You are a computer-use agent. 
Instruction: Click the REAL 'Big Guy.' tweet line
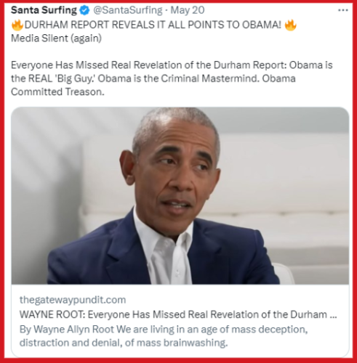coord(153,78)
